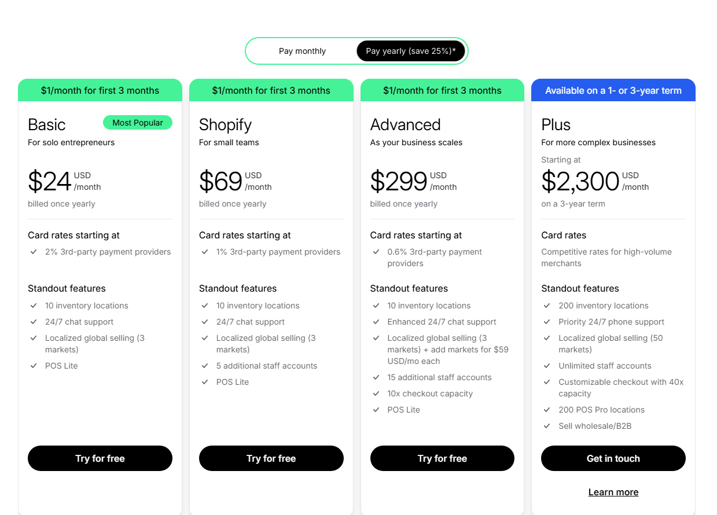Click the checkmark beside 2% 3rd-party payment providers
This screenshot has height=515, width=717.
[34, 252]
